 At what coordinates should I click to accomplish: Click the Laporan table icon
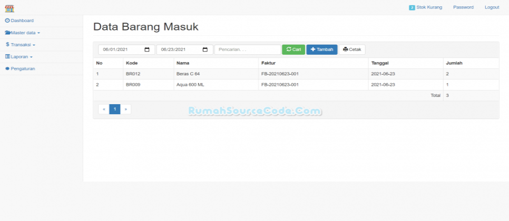[8, 57]
